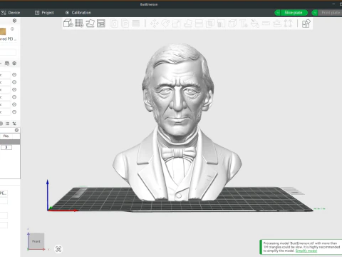Click the clear search icon above Fila tab
This screenshot has height=257, width=342.
[x=16, y=130]
